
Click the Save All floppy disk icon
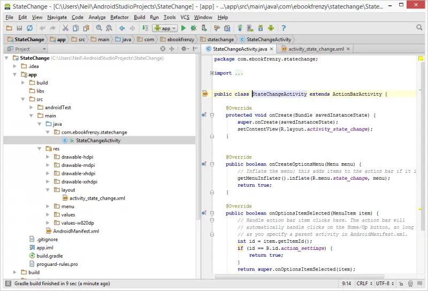(x=19, y=28)
